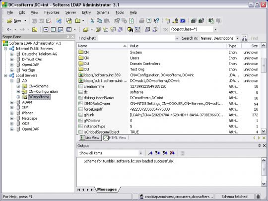Collapse the Internet Public Servers group
268x201 pixels.
pyautogui.click(x=5, y=49)
